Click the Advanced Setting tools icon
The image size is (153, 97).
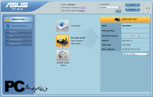coord(8,26)
